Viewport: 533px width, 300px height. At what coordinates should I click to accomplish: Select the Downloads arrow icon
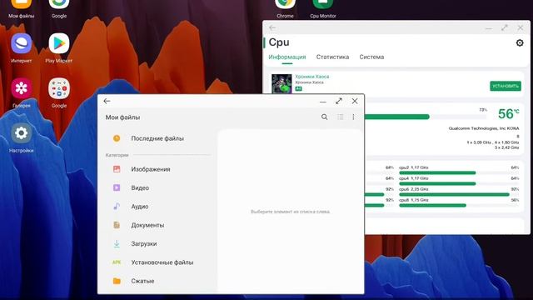117,243
